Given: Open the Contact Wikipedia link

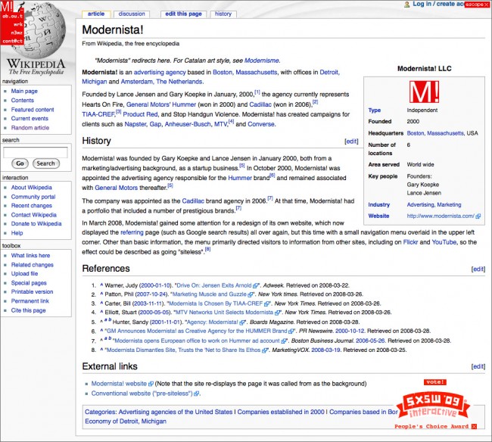Looking at the screenshot, I should (33, 215).
